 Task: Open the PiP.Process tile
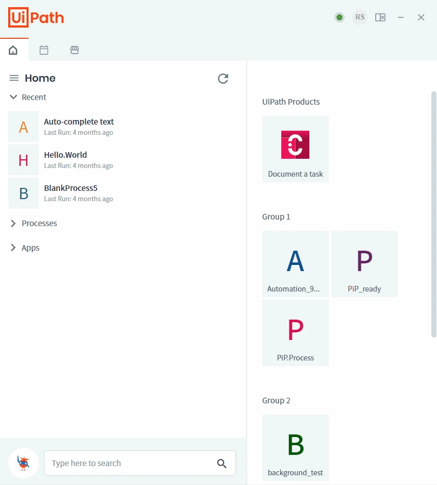tap(296, 333)
